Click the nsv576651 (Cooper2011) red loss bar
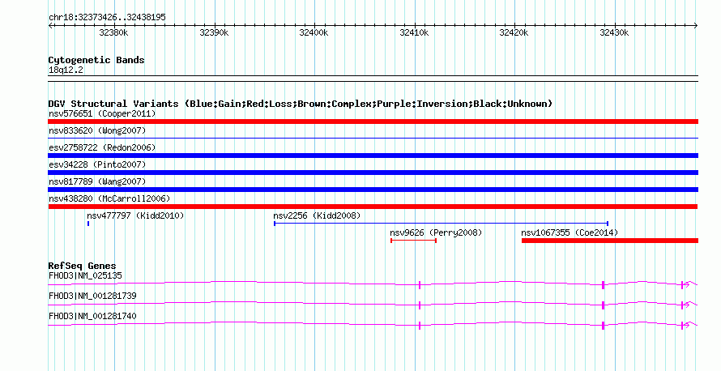Image resolution: width=721 pixels, height=371 pixels. point(373,122)
